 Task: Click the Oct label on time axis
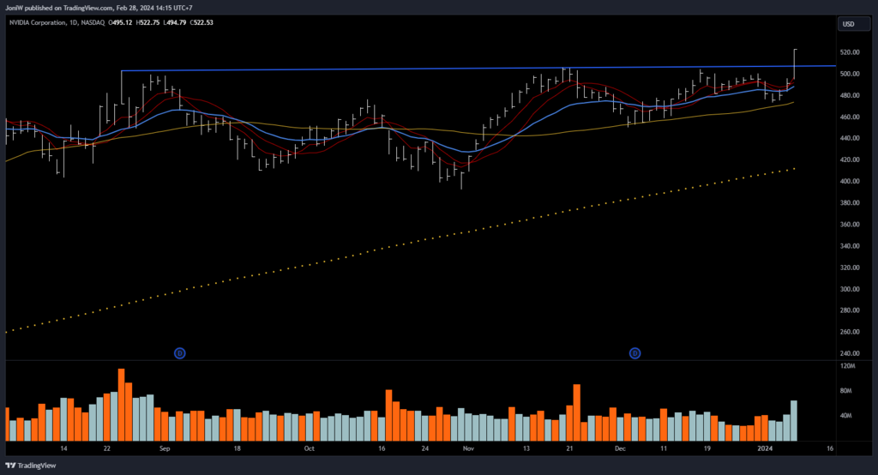309,448
